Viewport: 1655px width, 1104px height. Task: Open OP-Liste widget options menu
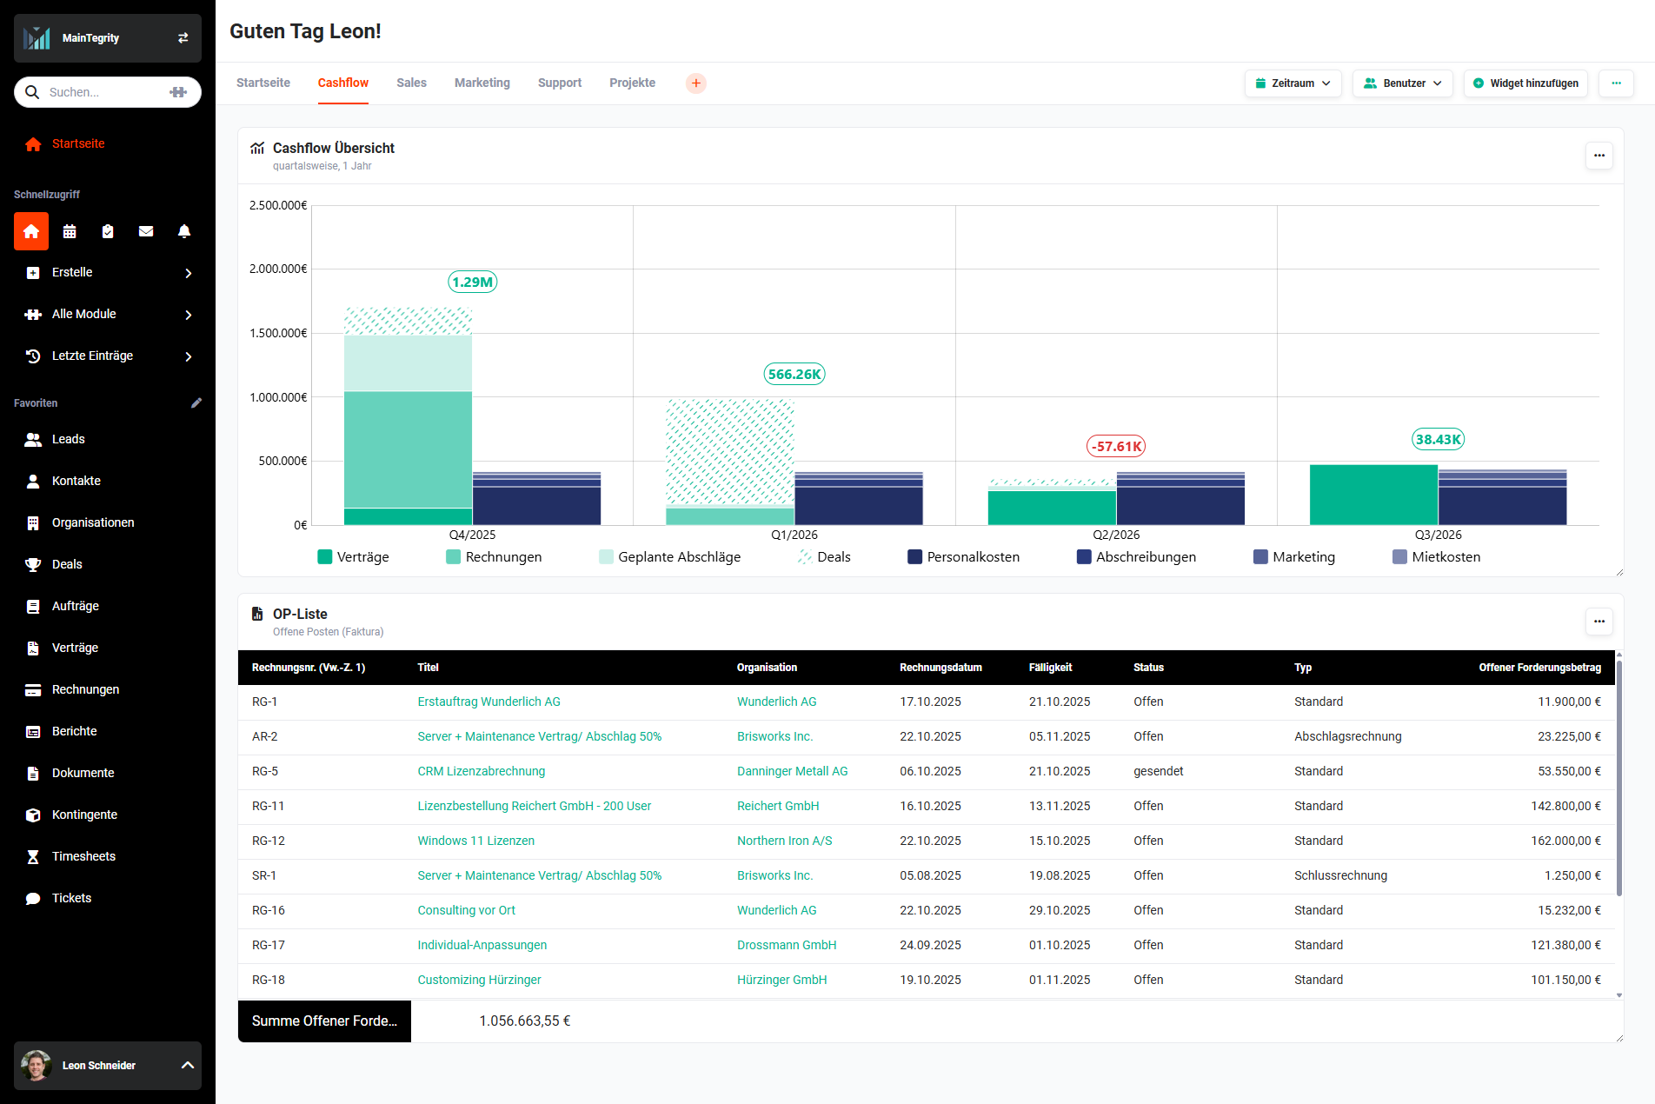tap(1599, 622)
